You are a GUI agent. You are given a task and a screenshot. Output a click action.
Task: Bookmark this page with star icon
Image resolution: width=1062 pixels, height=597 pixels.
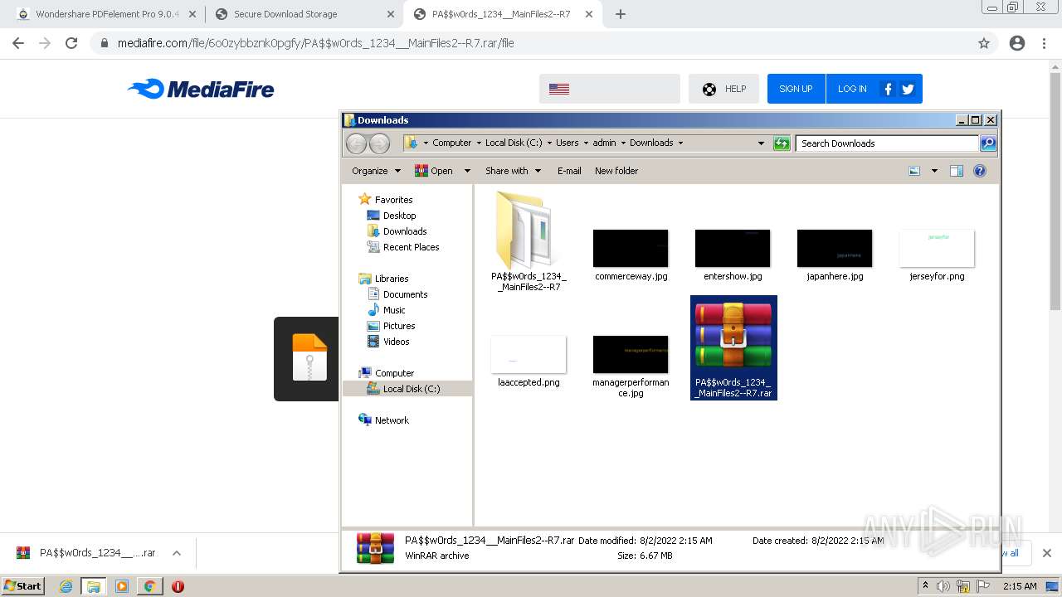[984, 43]
